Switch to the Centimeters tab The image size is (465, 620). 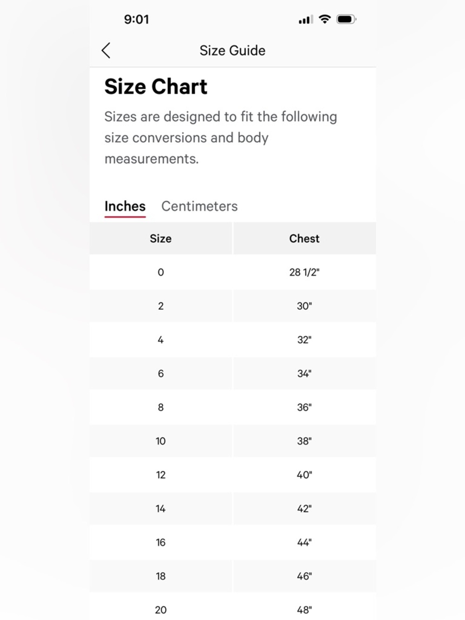point(199,206)
